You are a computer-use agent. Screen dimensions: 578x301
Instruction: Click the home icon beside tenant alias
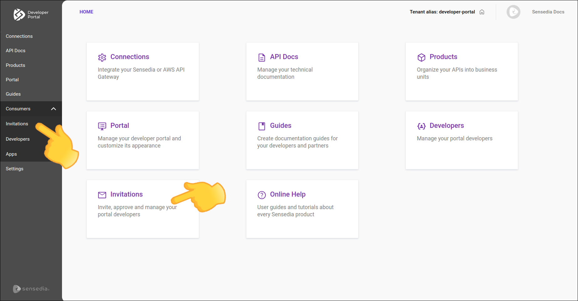click(482, 12)
